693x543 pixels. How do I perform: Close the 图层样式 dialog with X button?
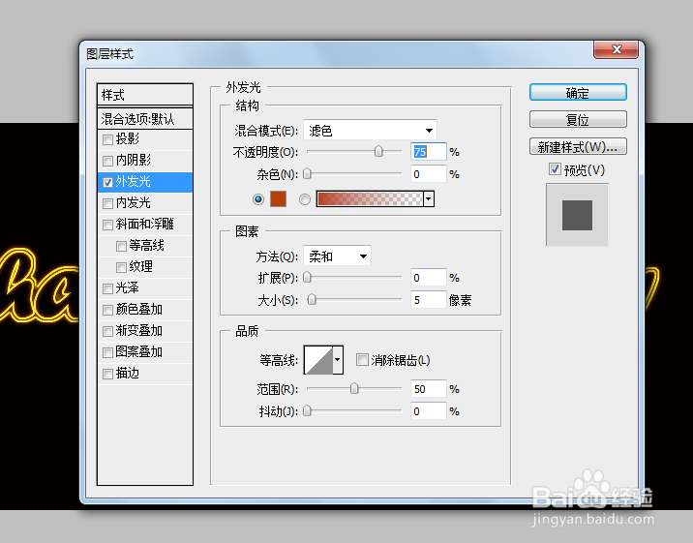point(616,49)
